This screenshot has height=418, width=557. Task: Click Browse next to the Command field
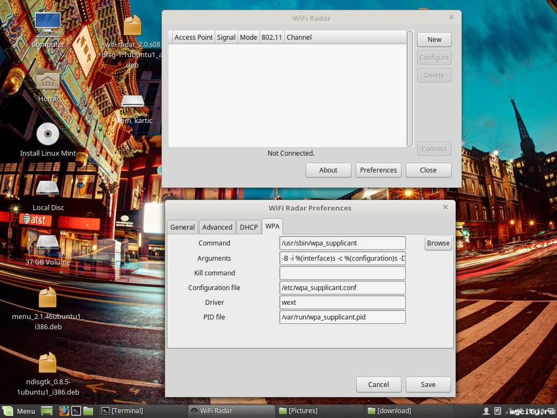pos(438,243)
